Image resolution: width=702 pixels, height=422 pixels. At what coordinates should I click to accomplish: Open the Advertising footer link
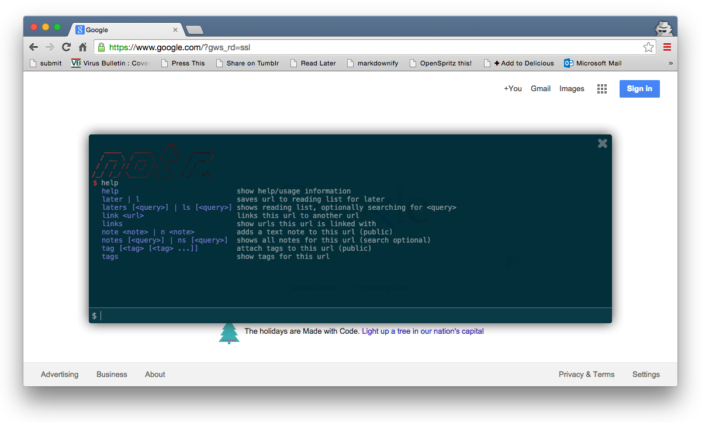click(60, 375)
